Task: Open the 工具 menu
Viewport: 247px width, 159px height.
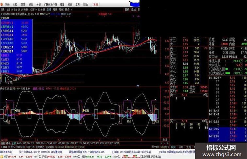Action: pos(78,4)
